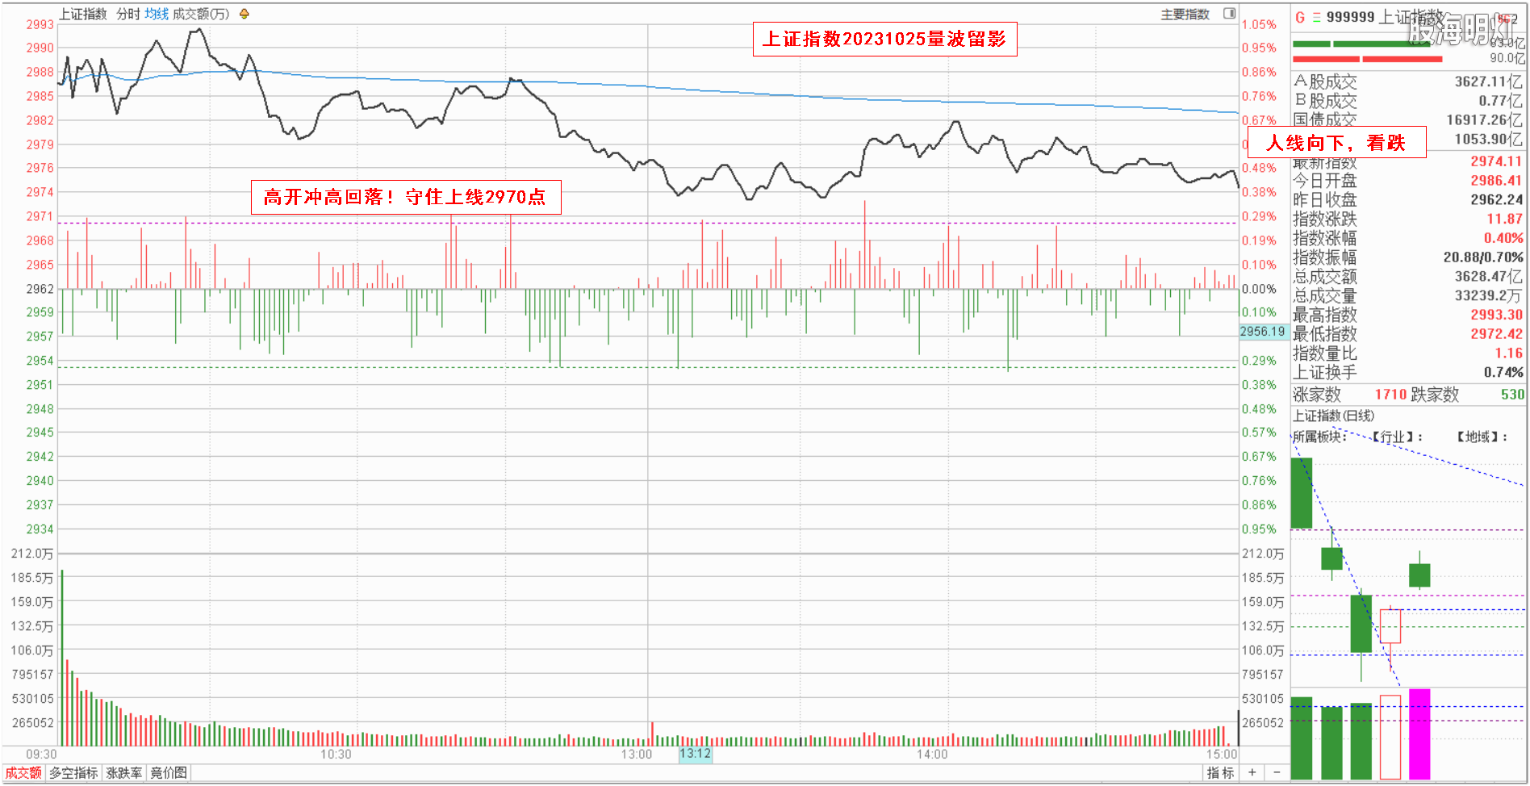The height and width of the screenshot is (786, 1530).
Task: Click the 指数涨幅 value 0.40%
Action: tap(1503, 238)
